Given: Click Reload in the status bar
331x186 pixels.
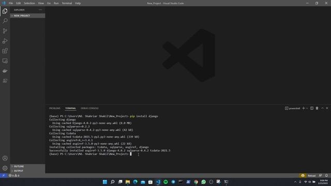Looking at the screenshot, I should coord(311,176).
